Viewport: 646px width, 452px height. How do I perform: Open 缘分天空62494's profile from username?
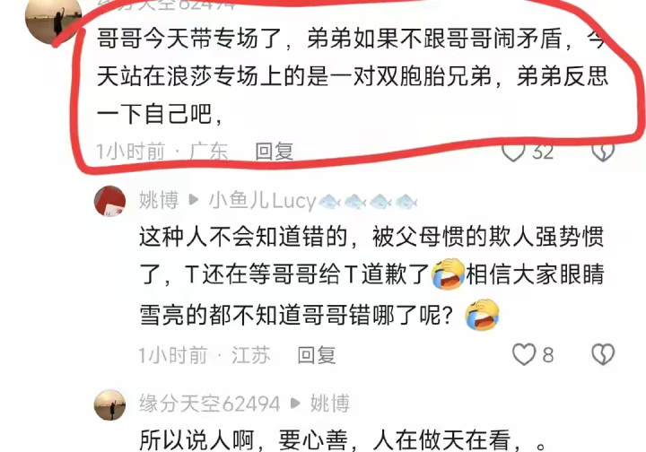tap(210, 404)
